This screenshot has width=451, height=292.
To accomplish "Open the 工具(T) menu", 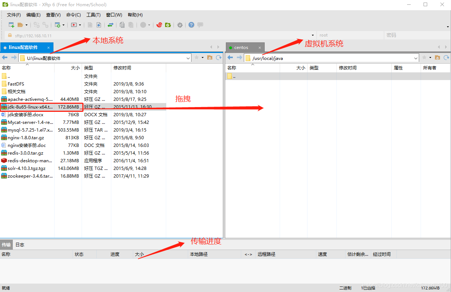I will click(93, 15).
